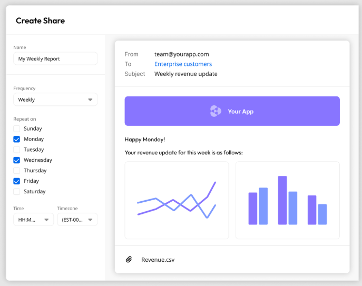Enable the Thursday checkbox
The image size is (362, 286).
click(17, 171)
